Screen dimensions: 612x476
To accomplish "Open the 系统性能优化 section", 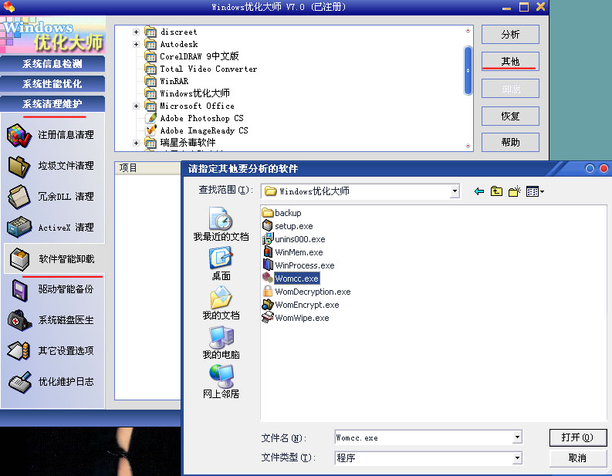I will click(52, 84).
